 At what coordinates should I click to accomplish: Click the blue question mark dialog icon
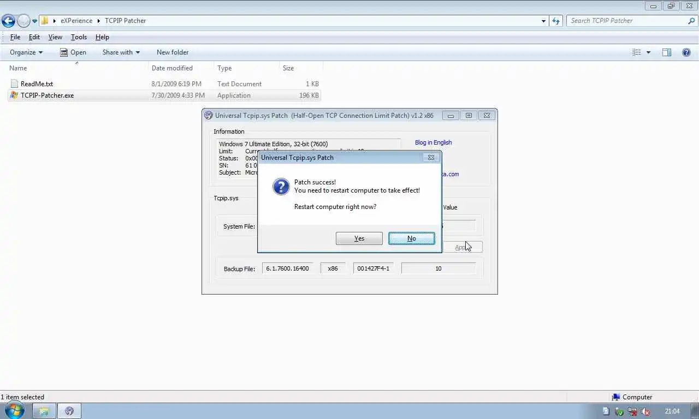(281, 187)
